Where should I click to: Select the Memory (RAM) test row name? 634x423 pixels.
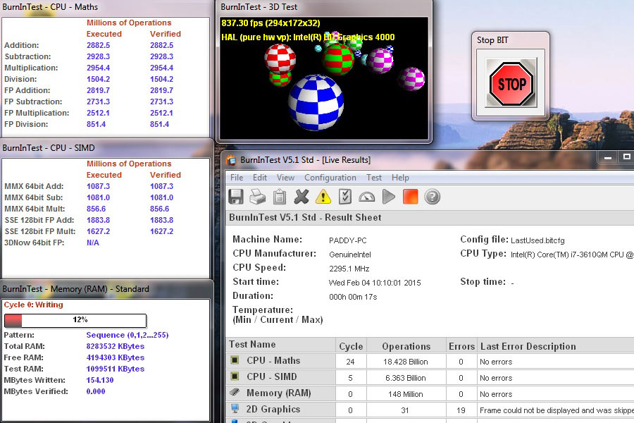(x=278, y=393)
